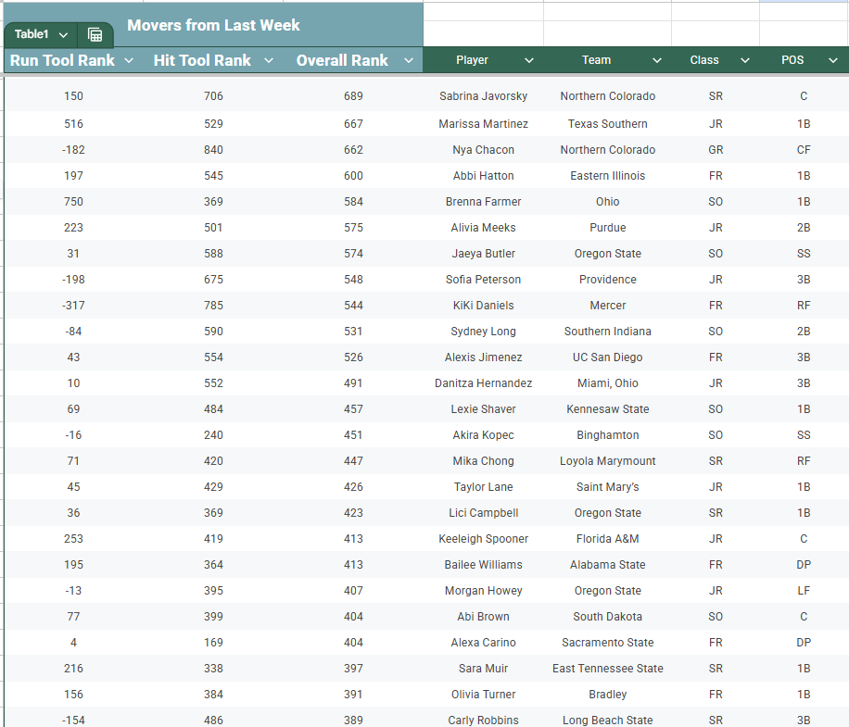Screen dimensions: 849x727
Task: Select the Keeleigh Spooner cell
Action: (x=483, y=539)
